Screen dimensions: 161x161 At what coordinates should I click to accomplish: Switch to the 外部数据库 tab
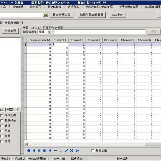tap(12, 23)
